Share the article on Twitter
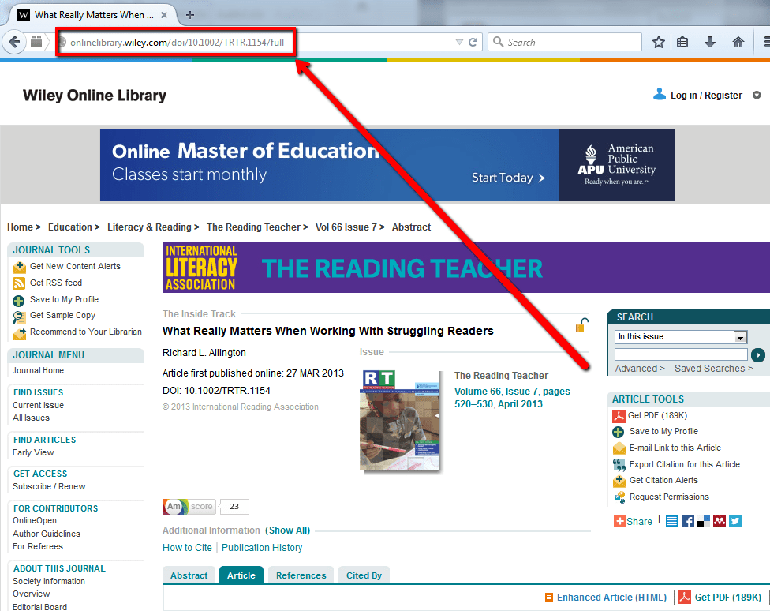 tap(735, 521)
